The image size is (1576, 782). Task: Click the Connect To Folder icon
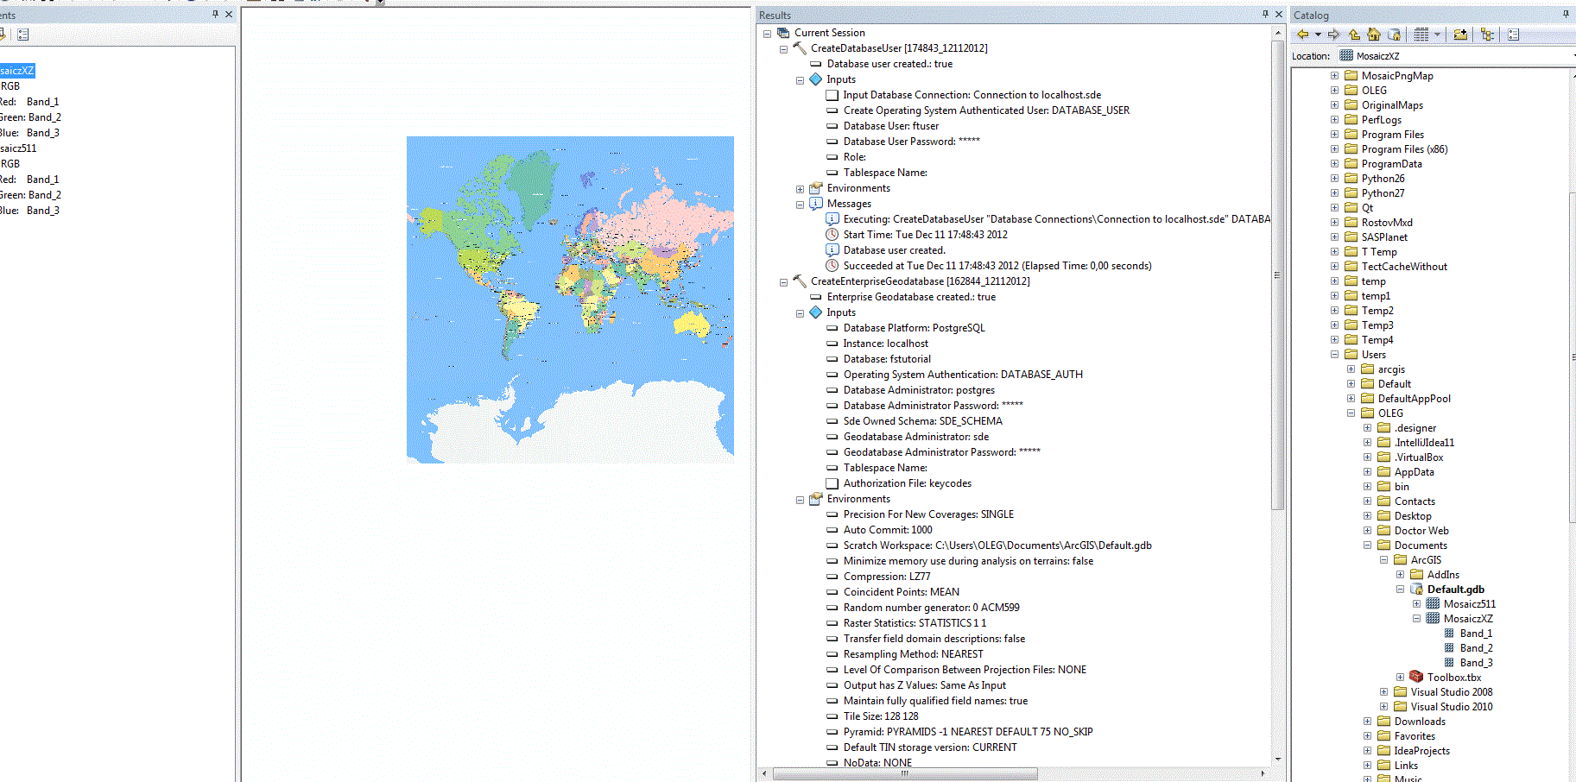[x=1460, y=35]
